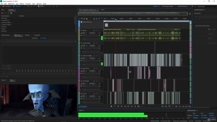Image resolution: width=217 pixels, height=122 pixels.
Task: Switch to the Files tab
Action: [3, 10]
